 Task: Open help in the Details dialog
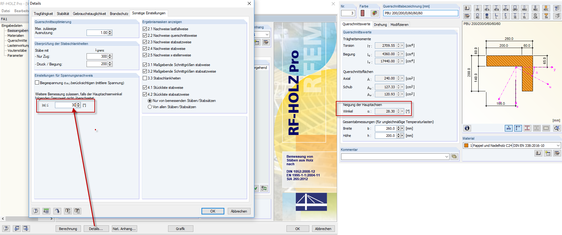36,211
